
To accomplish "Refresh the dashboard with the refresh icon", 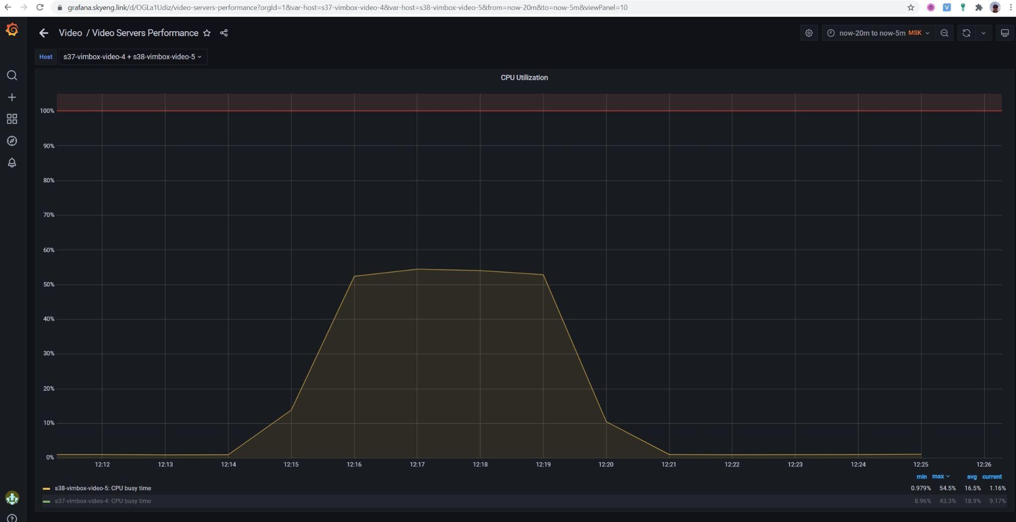I will coord(966,33).
